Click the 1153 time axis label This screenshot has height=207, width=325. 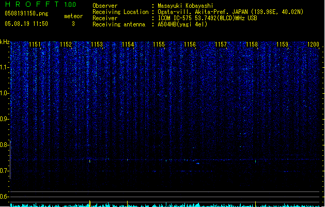tap(97, 44)
